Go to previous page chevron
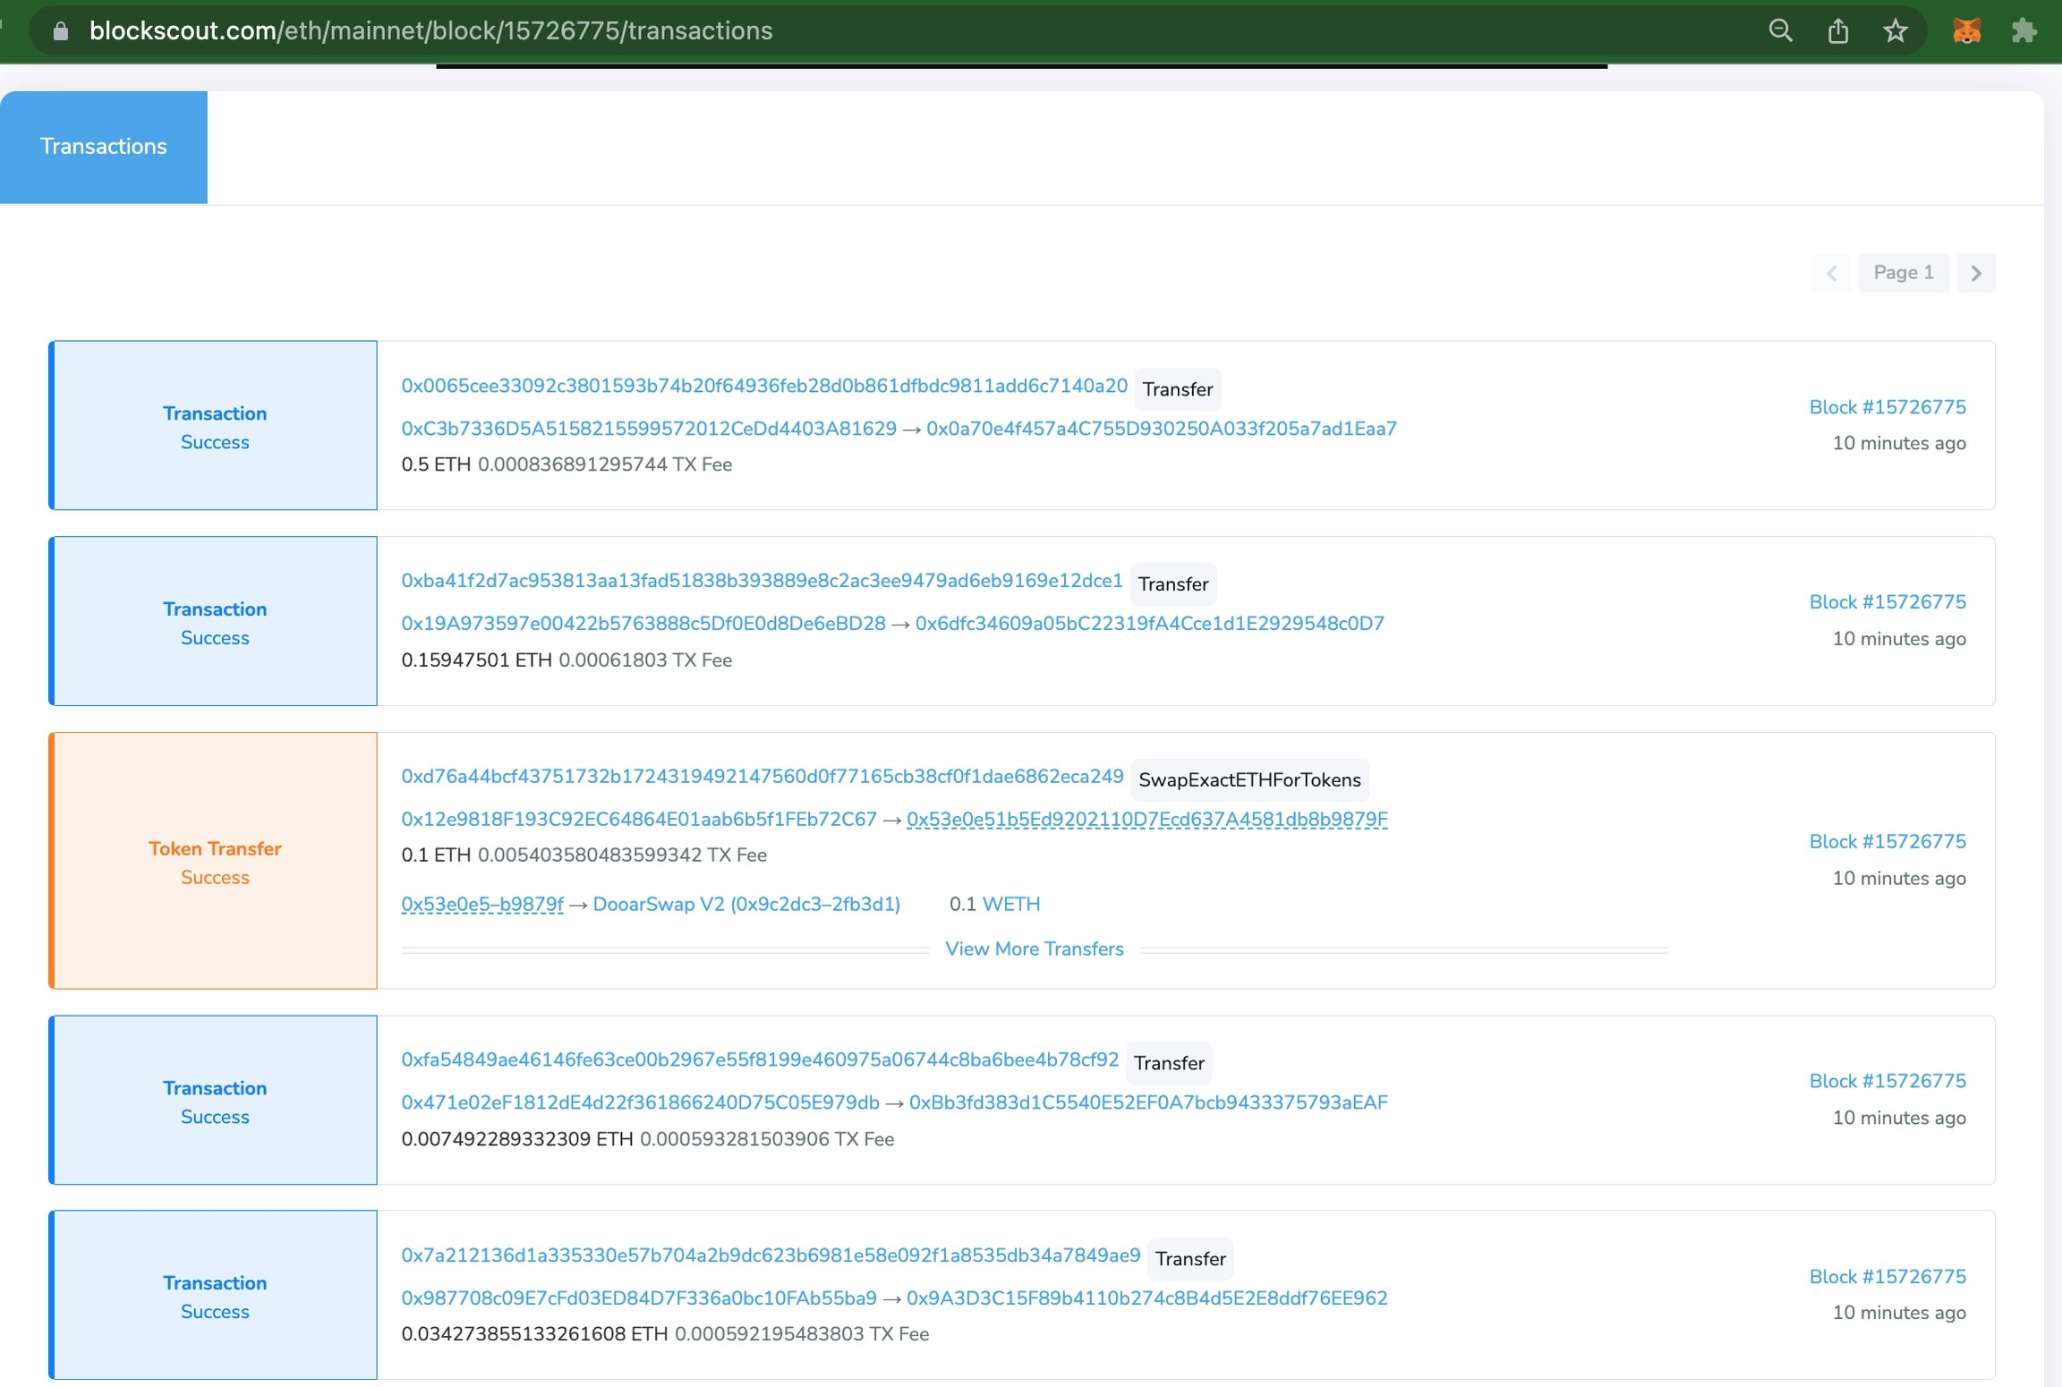The image size is (2062, 1387). (x=1832, y=273)
